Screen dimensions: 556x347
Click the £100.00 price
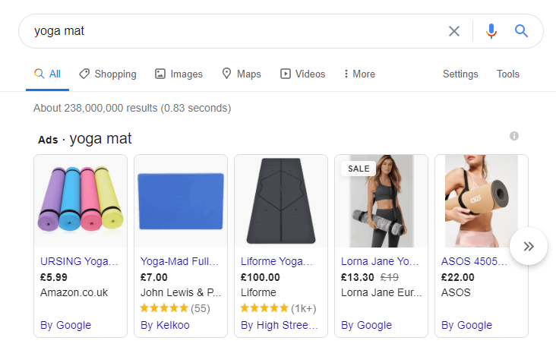[x=261, y=277]
